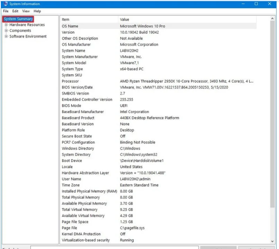Screen dimensions: 279x249
Task: Click the 3.70 GB value
Action: click(126, 203)
